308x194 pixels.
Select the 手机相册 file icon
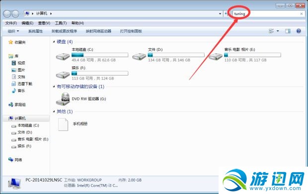(63, 124)
